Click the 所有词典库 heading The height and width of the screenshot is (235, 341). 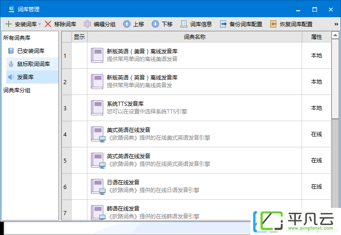[17, 38]
